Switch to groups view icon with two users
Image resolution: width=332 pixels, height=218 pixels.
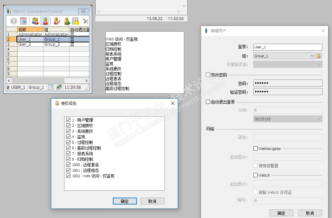click(35, 21)
